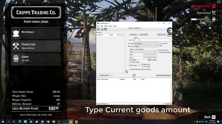Click the Back button in game

point(208,117)
